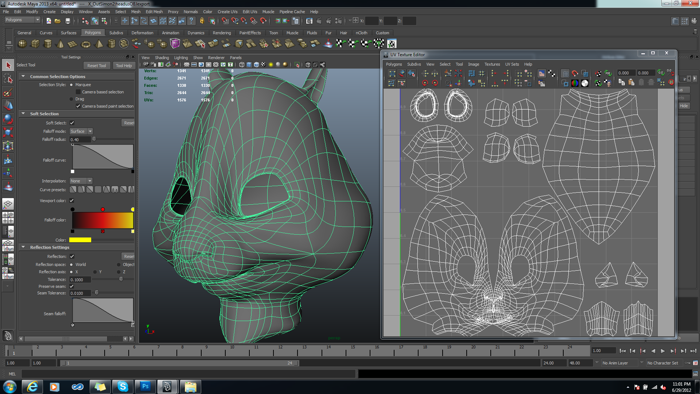The image size is (700, 394).
Task: Click the polygon sphere shelf icon
Action: (x=22, y=44)
